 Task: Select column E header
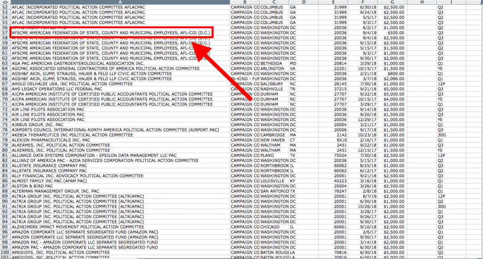pyautogui.click(x=333, y=2)
